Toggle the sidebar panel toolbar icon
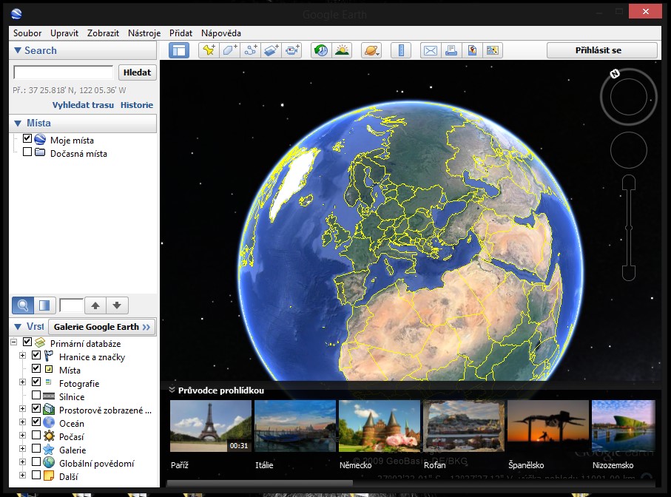671x497 pixels. 179,50
